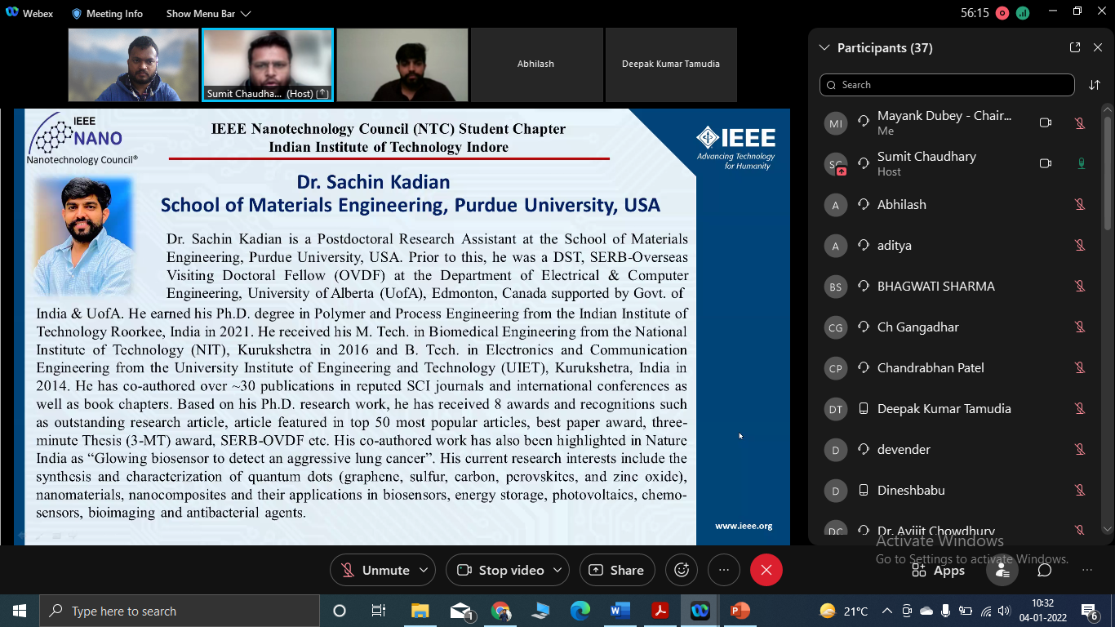Click the green connection quality indicator icon
The height and width of the screenshot is (627, 1115).
(x=1023, y=13)
